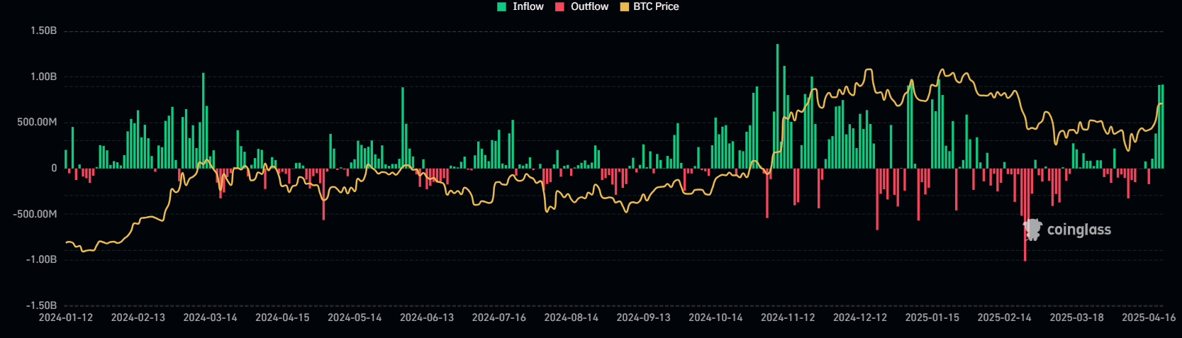This screenshot has height=338, width=1182.
Task: Toggle the BTC Price legend label
Action: (656, 6)
